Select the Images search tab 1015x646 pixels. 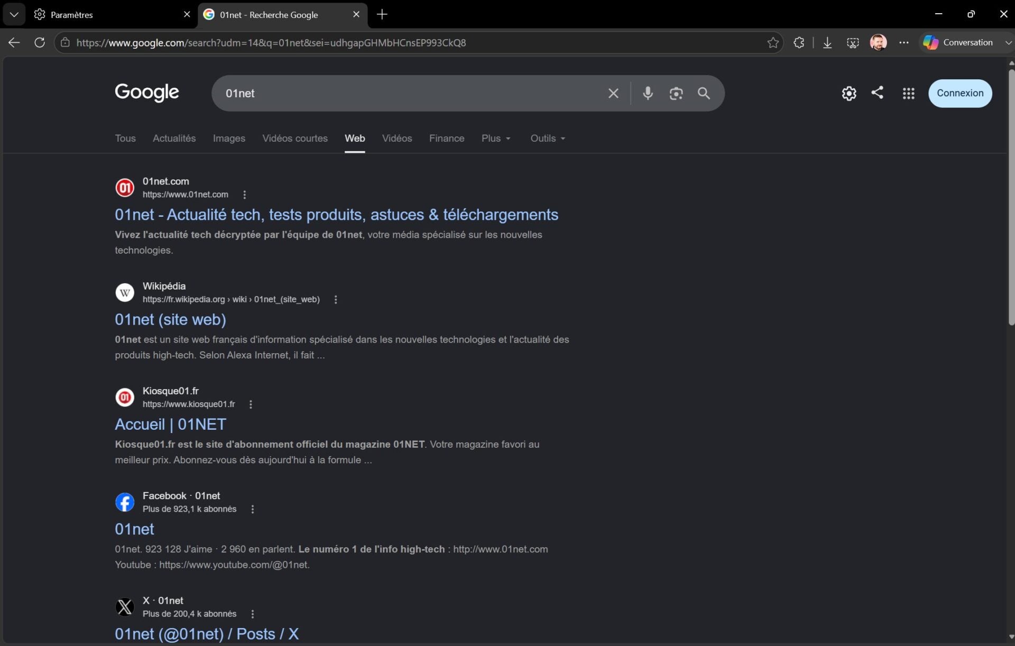point(229,138)
